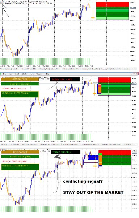This screenshot has width=139, height=218.
Task: Select the blue rectangle in TODAY BUY ONLY chart
Action: 93,157
